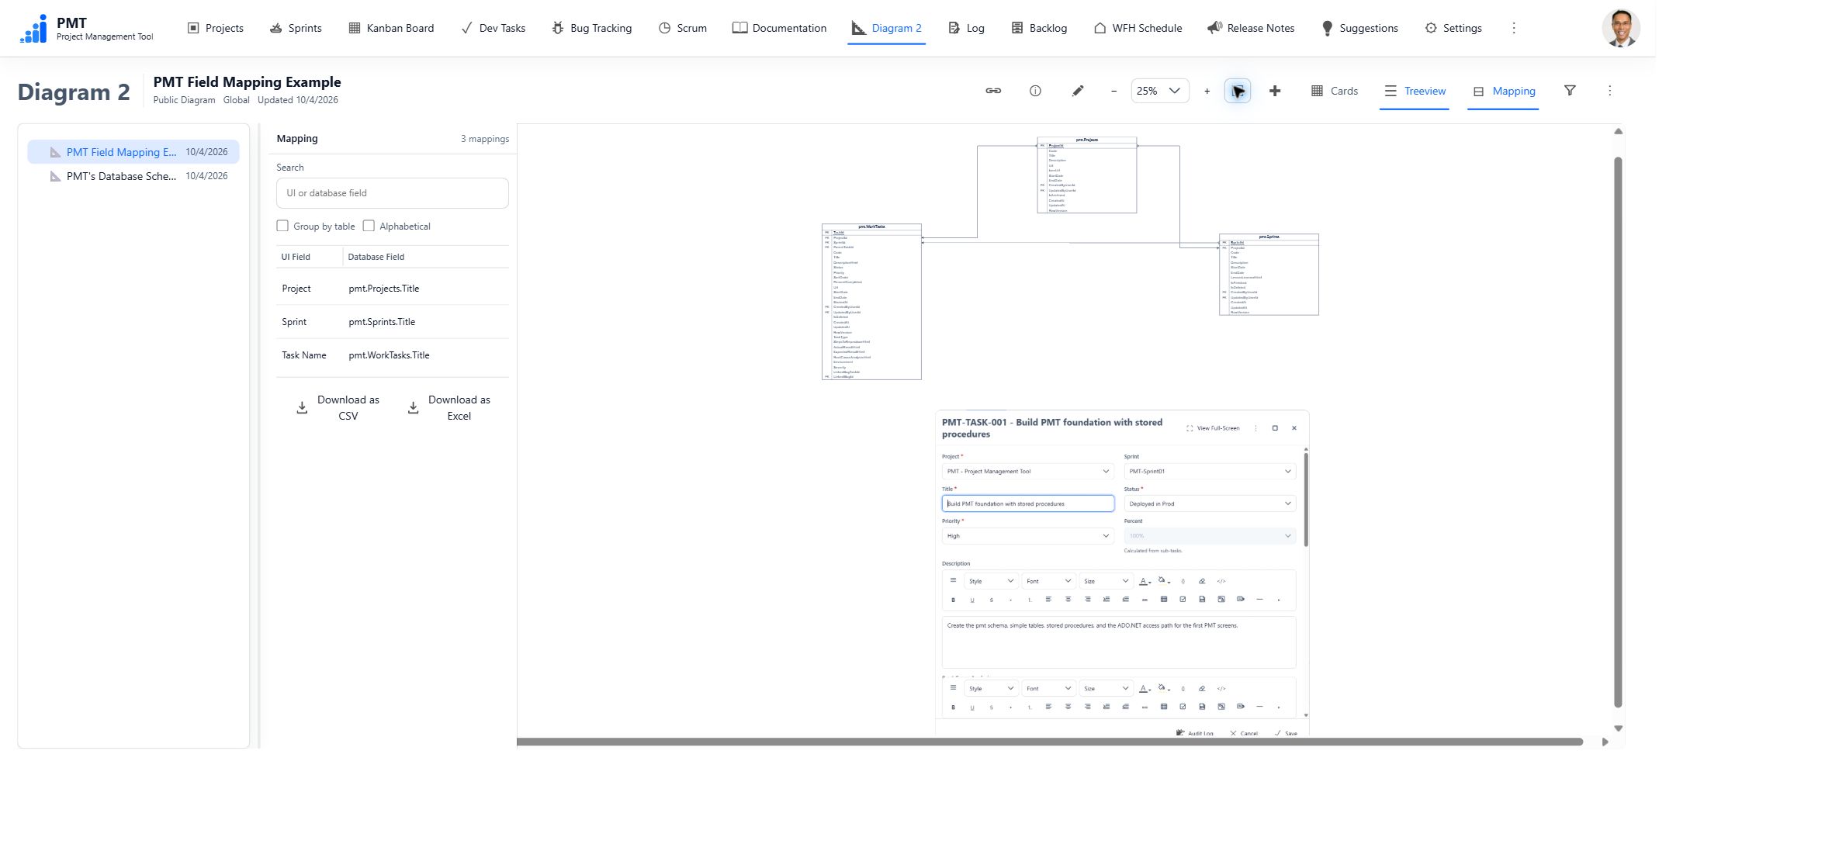Select the pointer cursor tool
This screenshot has height=851, width=1839.
click(1238, 91)
